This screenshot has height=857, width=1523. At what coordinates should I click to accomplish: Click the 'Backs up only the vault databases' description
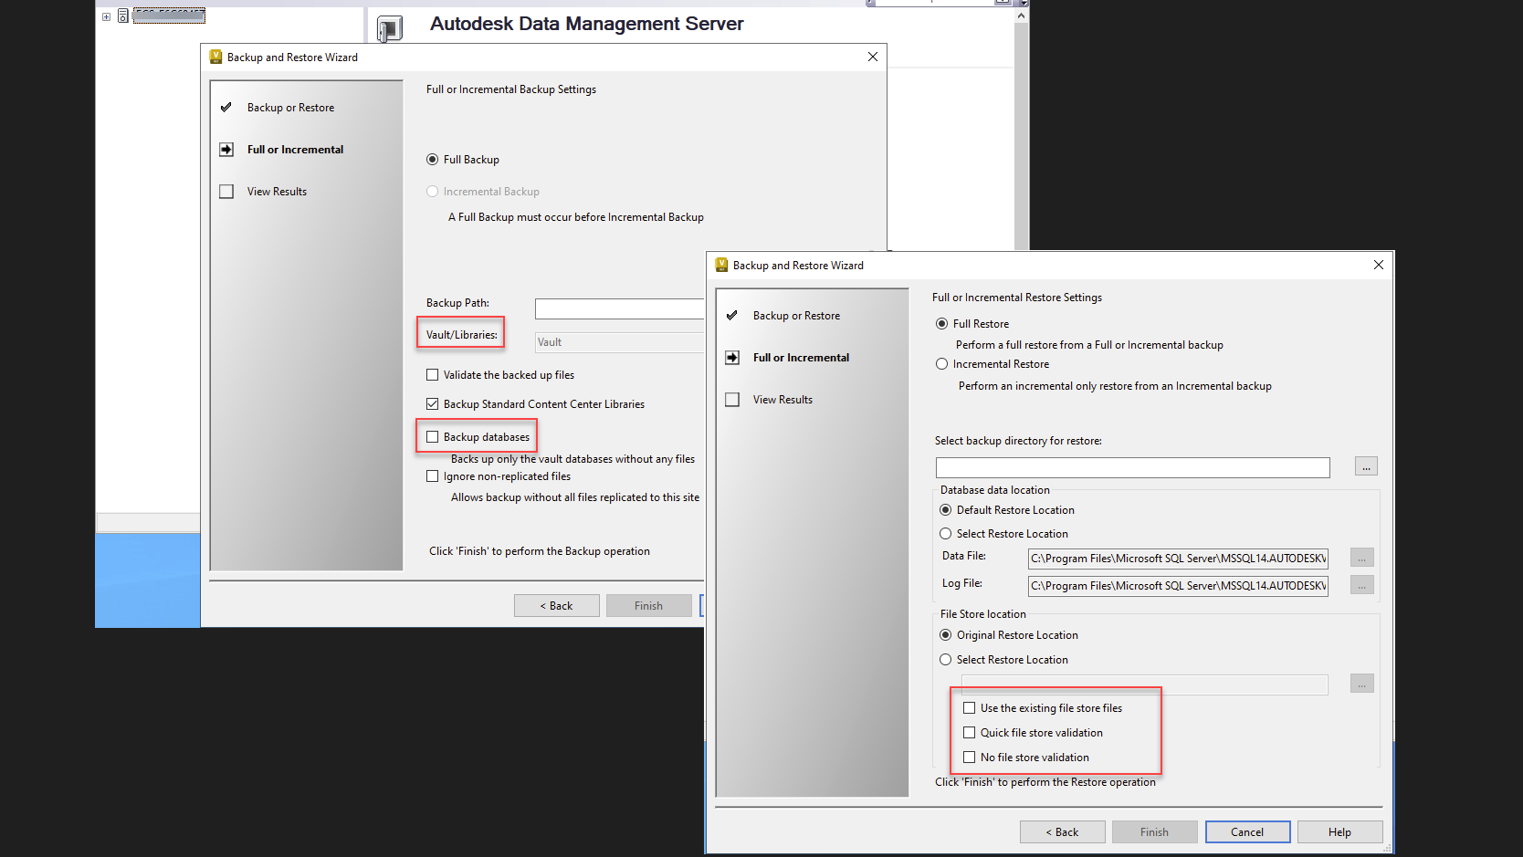(573, 459)
